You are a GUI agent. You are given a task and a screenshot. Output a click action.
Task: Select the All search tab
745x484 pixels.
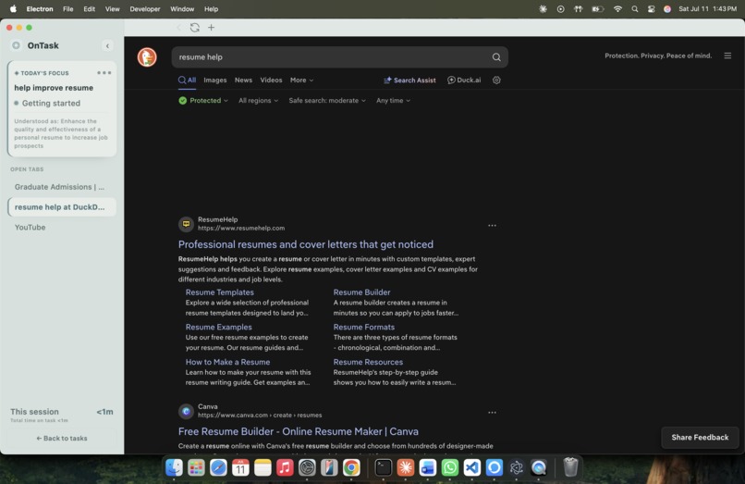pyautogui.click(x=188, y=80)
